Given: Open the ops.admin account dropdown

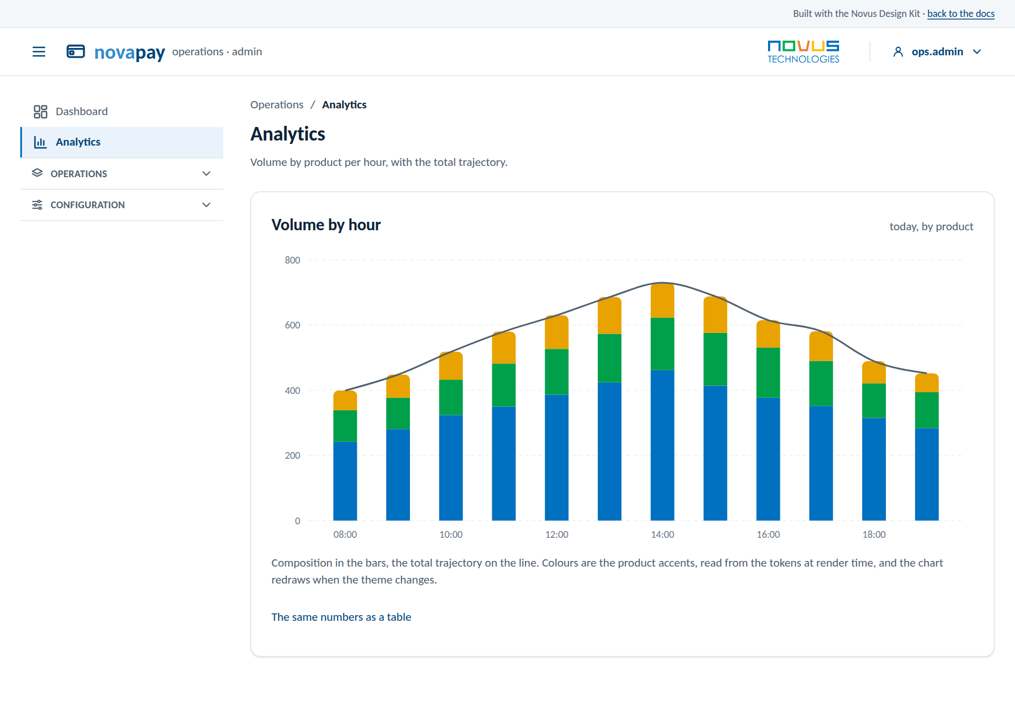Looking at the screenshot, I should coord(937,52).
